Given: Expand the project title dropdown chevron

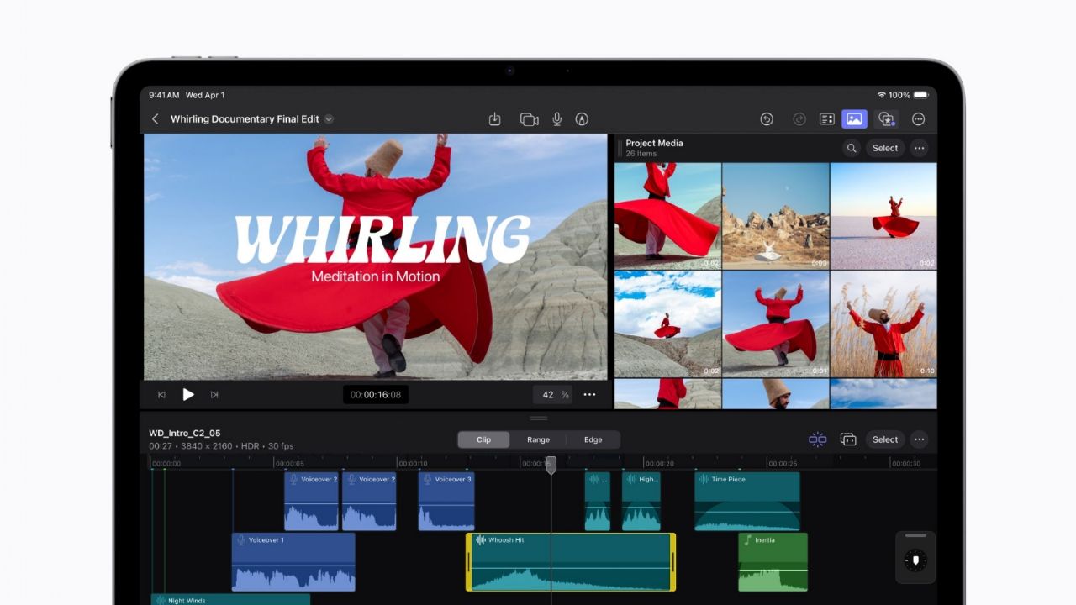Looking at the screenshot, I should [x=329, y=119].
